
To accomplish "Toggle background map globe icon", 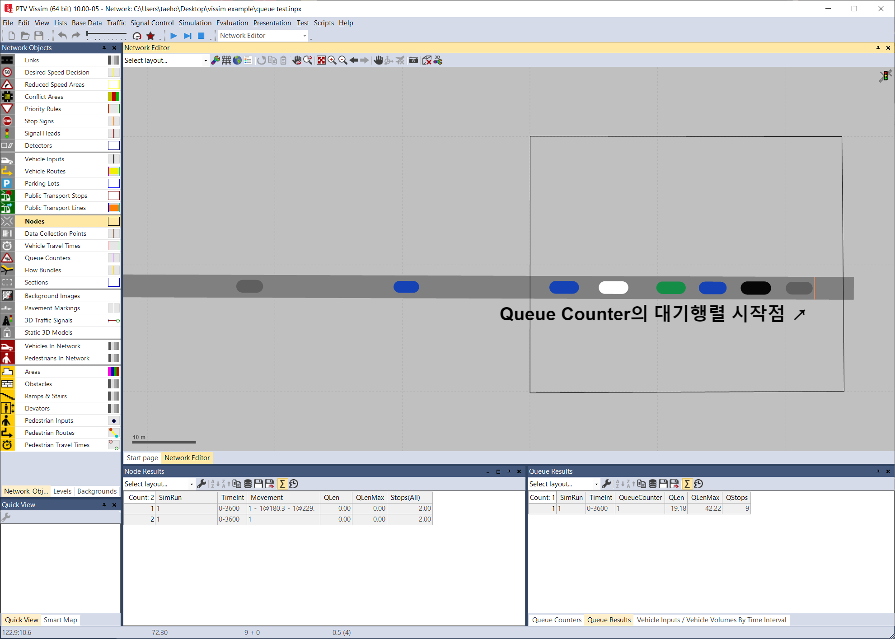I will pyautogui.click(x=237, y=61).
